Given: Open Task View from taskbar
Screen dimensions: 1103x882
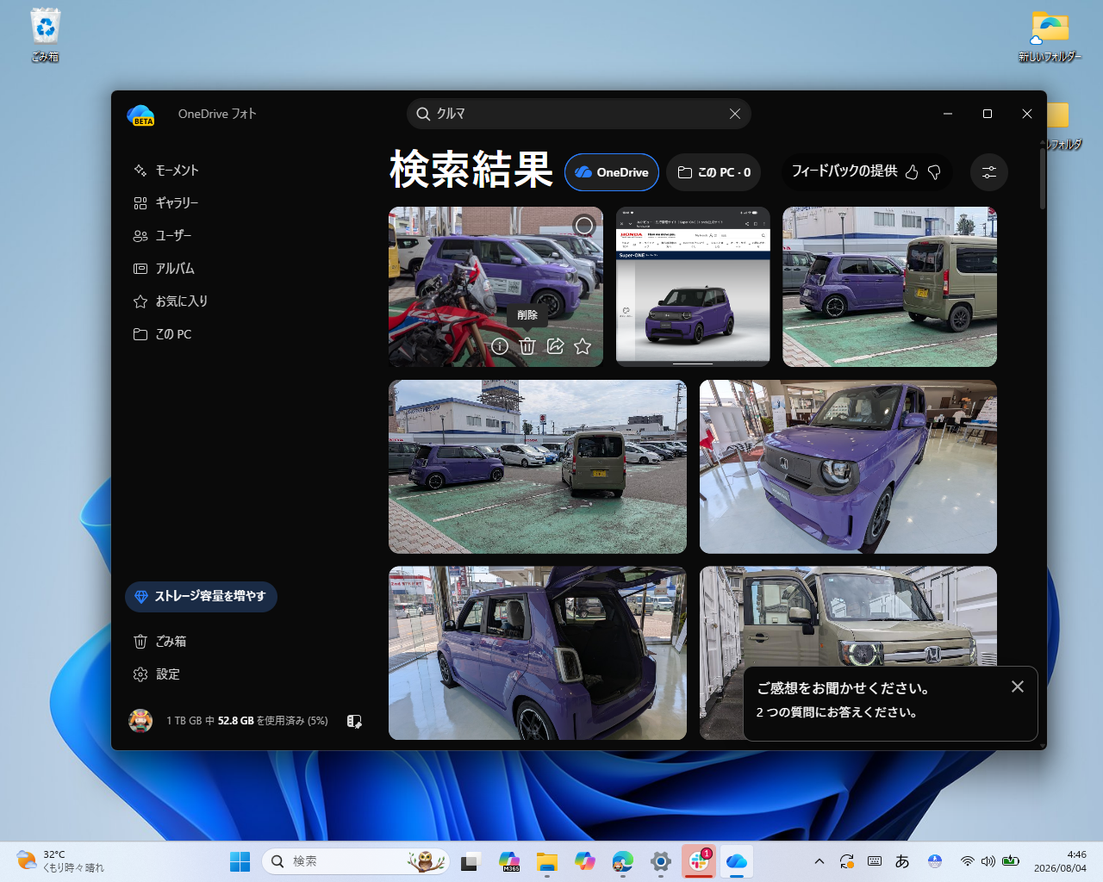Looking at the screenshot, I should (470, 861).
